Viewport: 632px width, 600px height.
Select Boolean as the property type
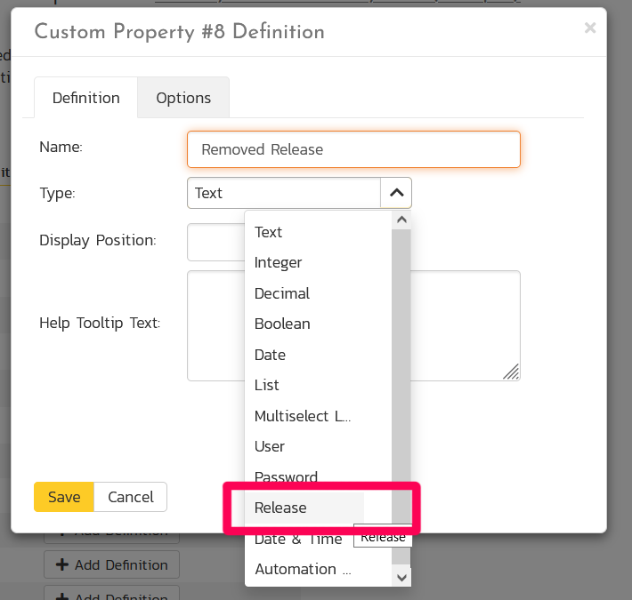pos(282,324)
